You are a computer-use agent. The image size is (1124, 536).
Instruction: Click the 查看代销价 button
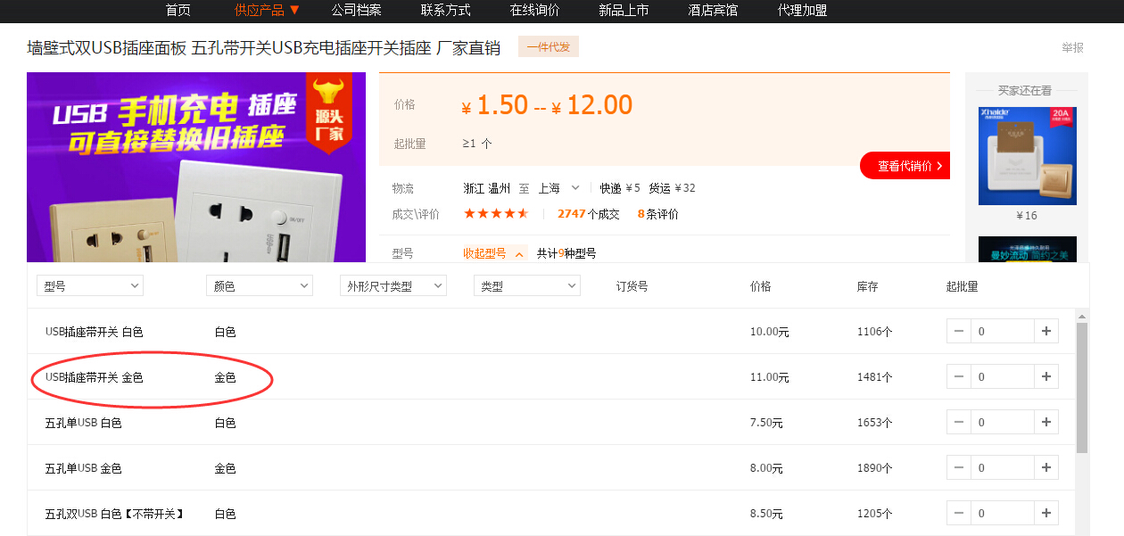tap(905, 166)
